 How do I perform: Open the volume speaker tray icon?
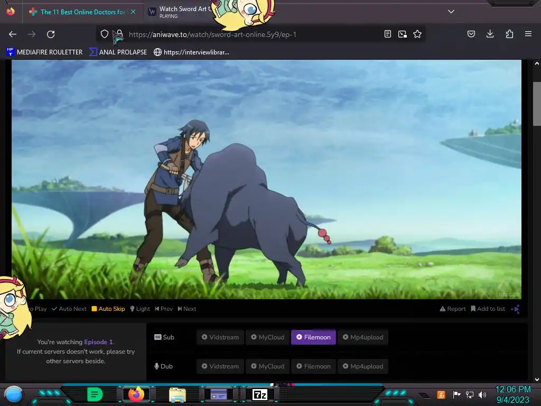coord(482,394)
